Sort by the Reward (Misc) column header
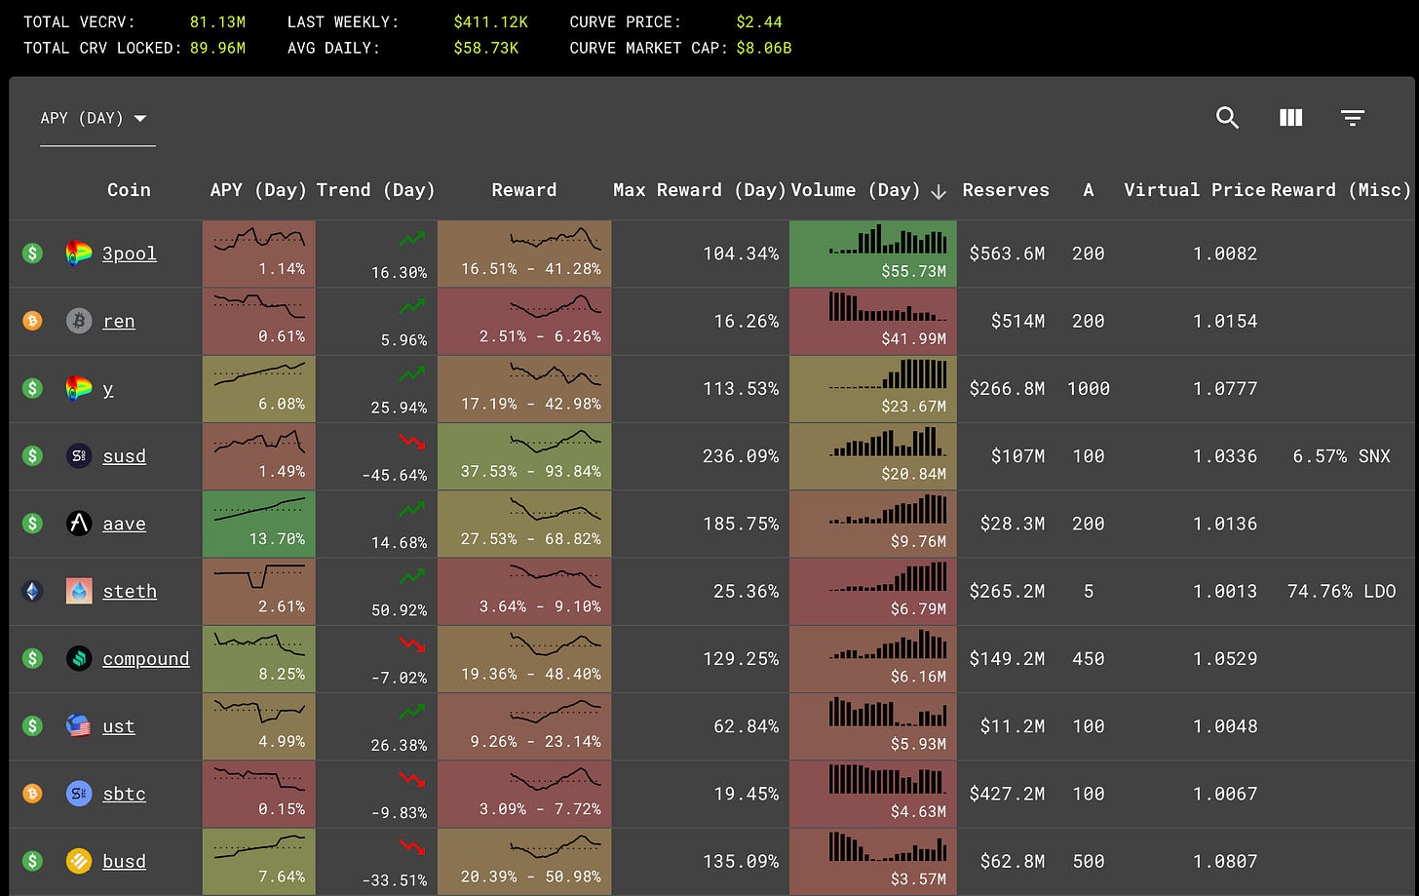The height and width of the screenshot is (896, 1419). coord(1341,190)
